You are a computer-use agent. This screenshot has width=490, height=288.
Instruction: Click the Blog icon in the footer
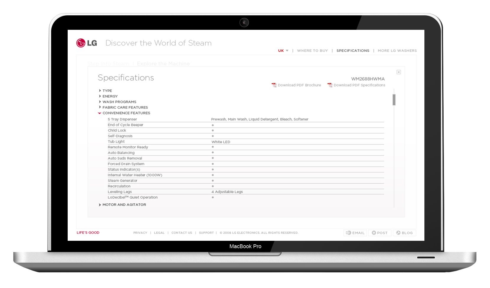coord(398,233)
